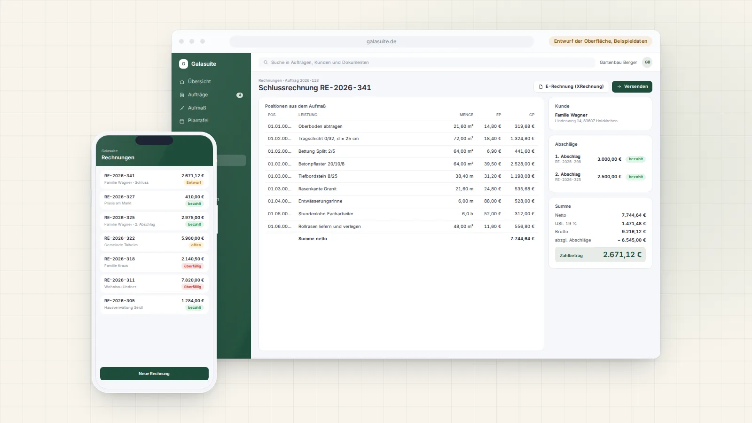
Task: Export as E-Rechnung (XRechnung)
Action: point(571,86)
